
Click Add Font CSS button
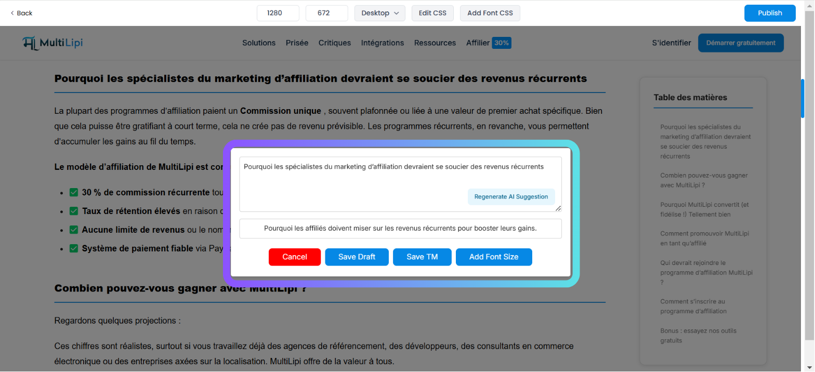490,13
